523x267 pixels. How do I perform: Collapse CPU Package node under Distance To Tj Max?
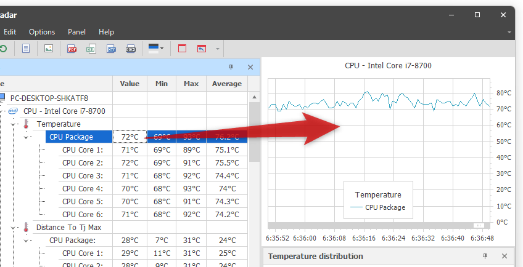26,241
